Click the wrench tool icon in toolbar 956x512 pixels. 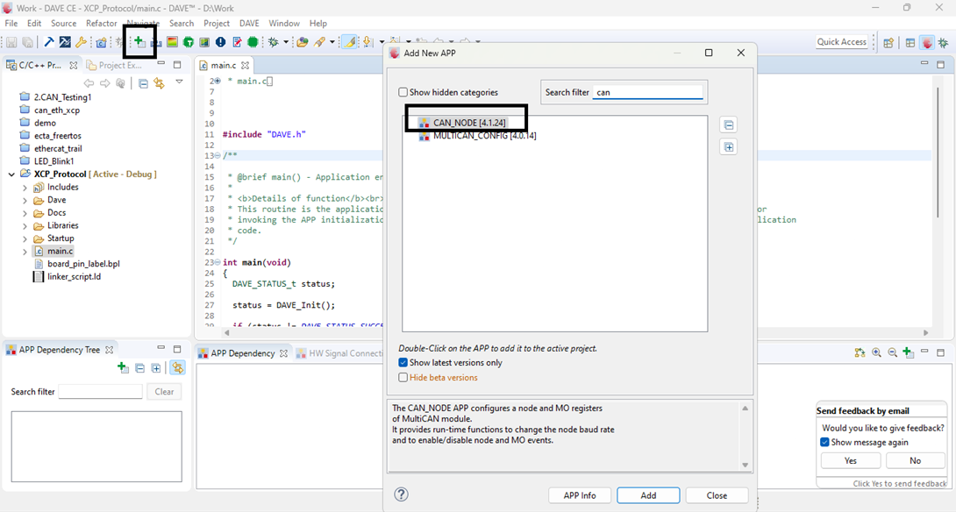[x=81, y=42]
